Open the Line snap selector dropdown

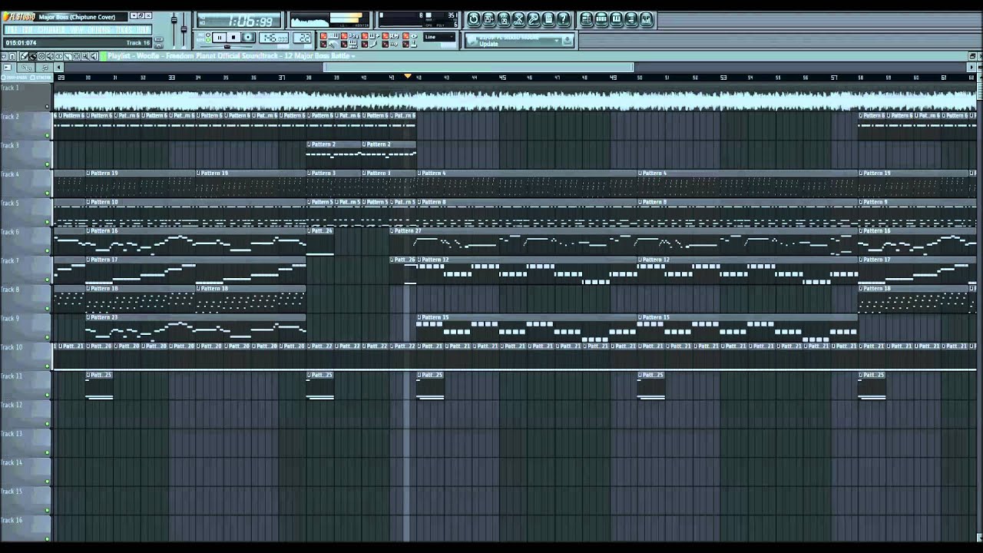pyautogui.click(x=439, y=37)
